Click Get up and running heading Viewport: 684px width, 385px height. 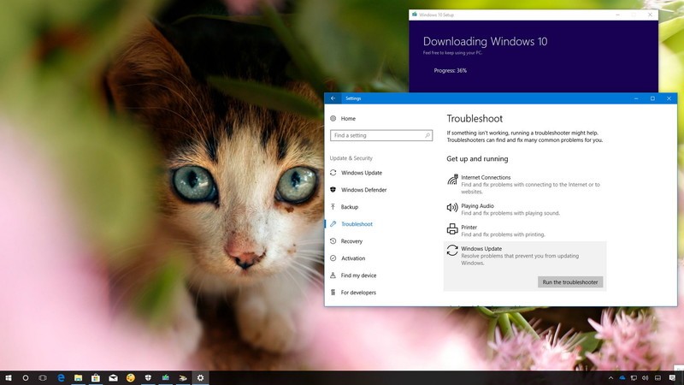(x=477, y=159)
